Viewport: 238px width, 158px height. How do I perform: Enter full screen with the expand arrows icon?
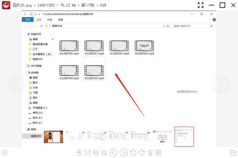[x=201, y=5]
